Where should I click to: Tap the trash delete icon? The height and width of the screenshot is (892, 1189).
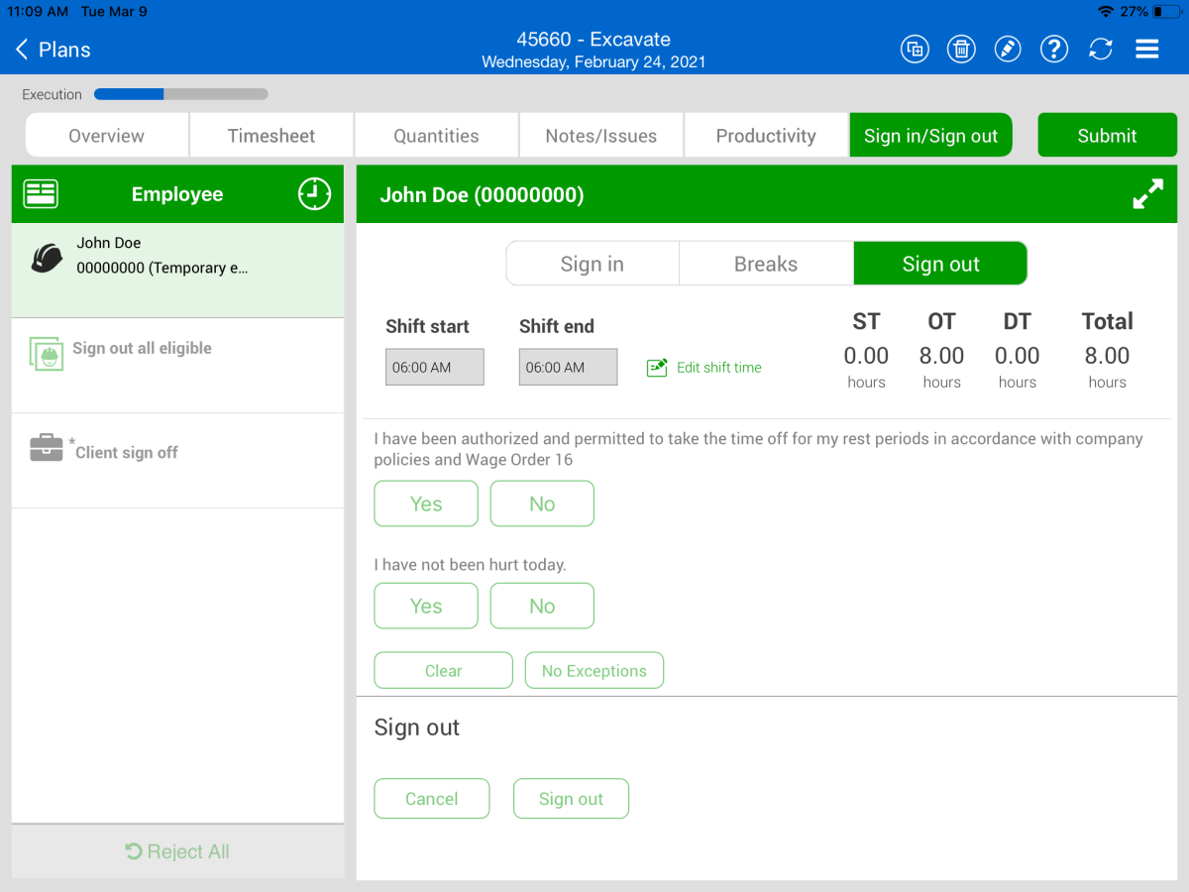coord(961,50)
